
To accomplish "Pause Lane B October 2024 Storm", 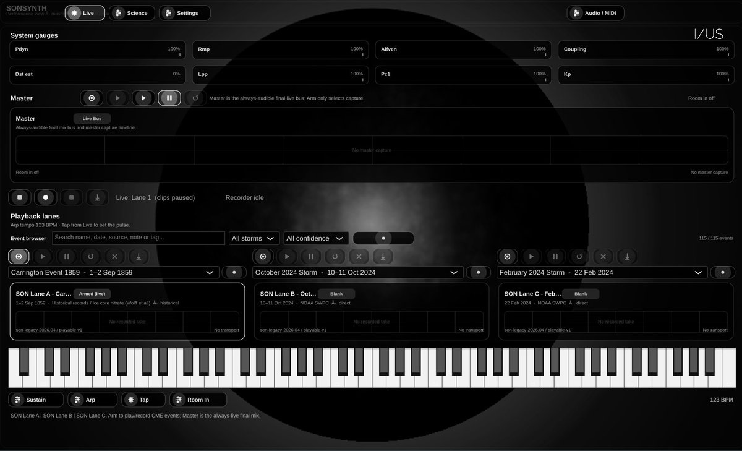I will coord(311,256).
